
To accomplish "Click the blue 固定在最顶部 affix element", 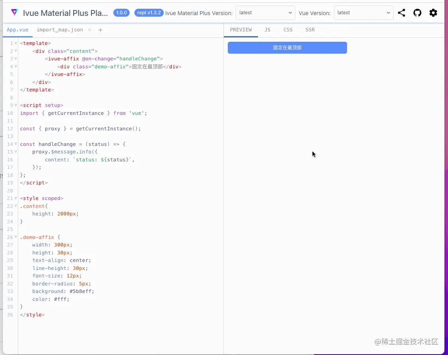I will [287, 48].
